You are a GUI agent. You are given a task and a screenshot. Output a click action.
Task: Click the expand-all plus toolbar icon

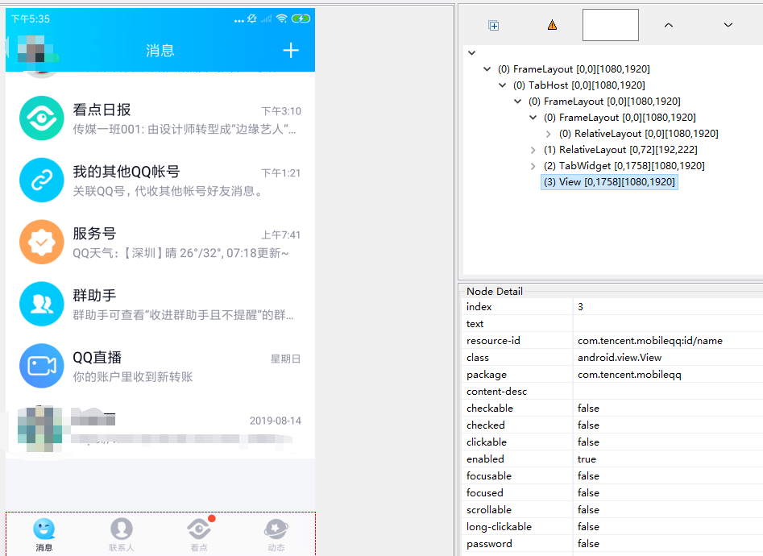coord(493,25)
